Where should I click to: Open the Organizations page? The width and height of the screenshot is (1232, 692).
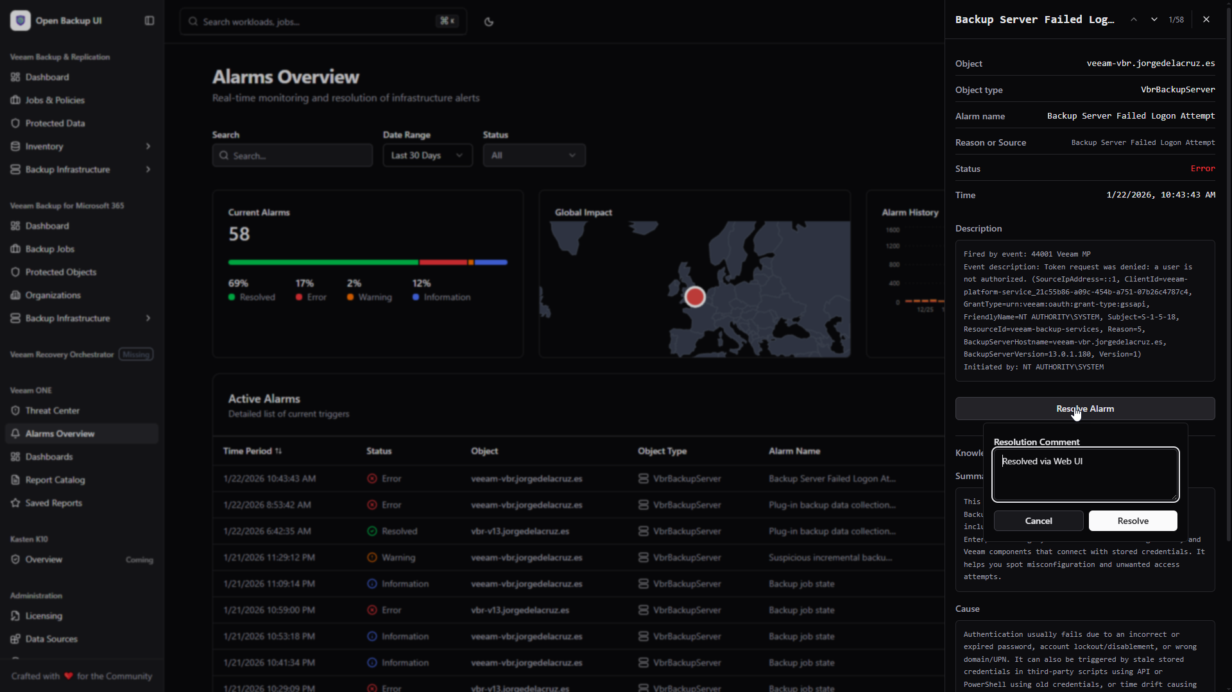point(53,295)
